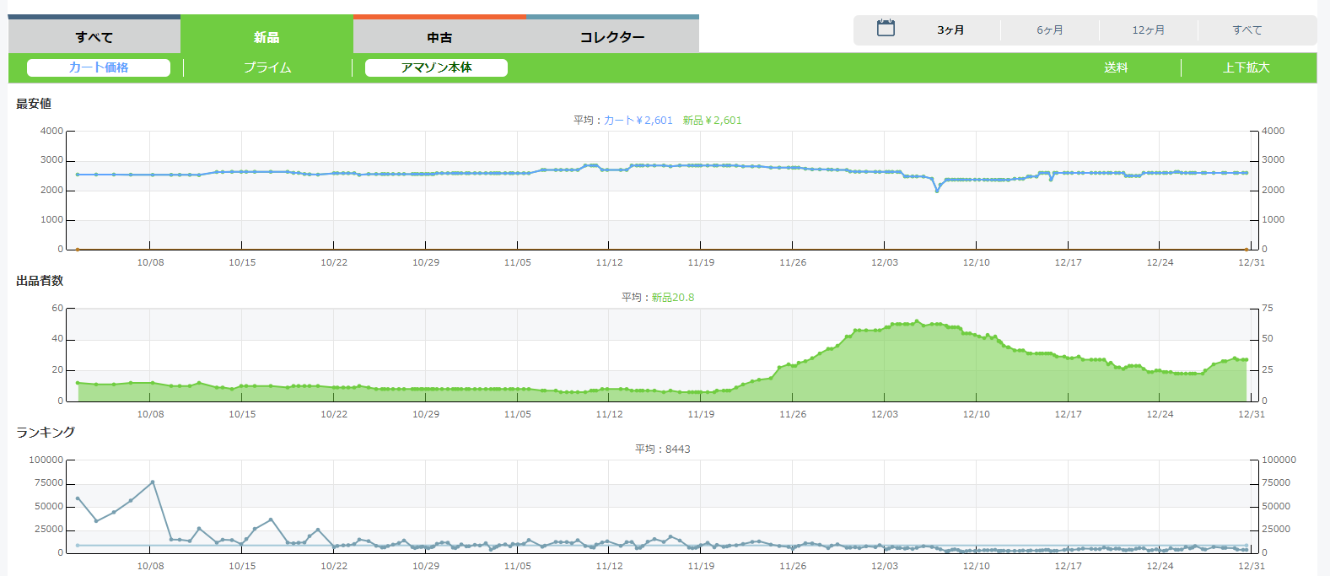Switch to the すべて condition tab

tap(94, 37)
